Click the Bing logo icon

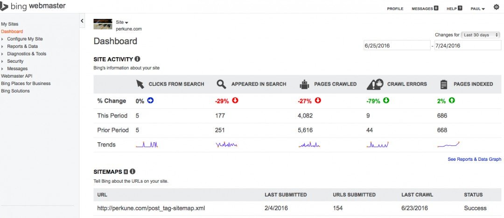(x=4, y=6)
